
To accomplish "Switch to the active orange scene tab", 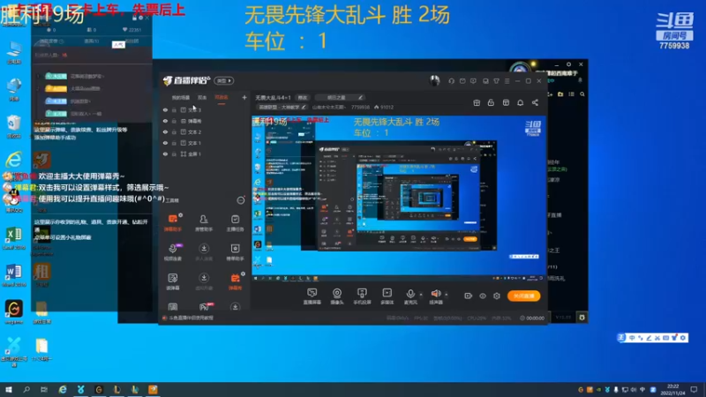I will point(222,97).
